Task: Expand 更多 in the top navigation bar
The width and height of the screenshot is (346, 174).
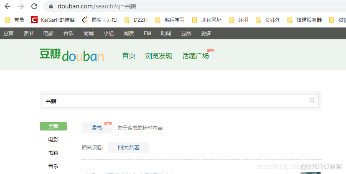Action: pyautogui.click(x=206, y=33)
